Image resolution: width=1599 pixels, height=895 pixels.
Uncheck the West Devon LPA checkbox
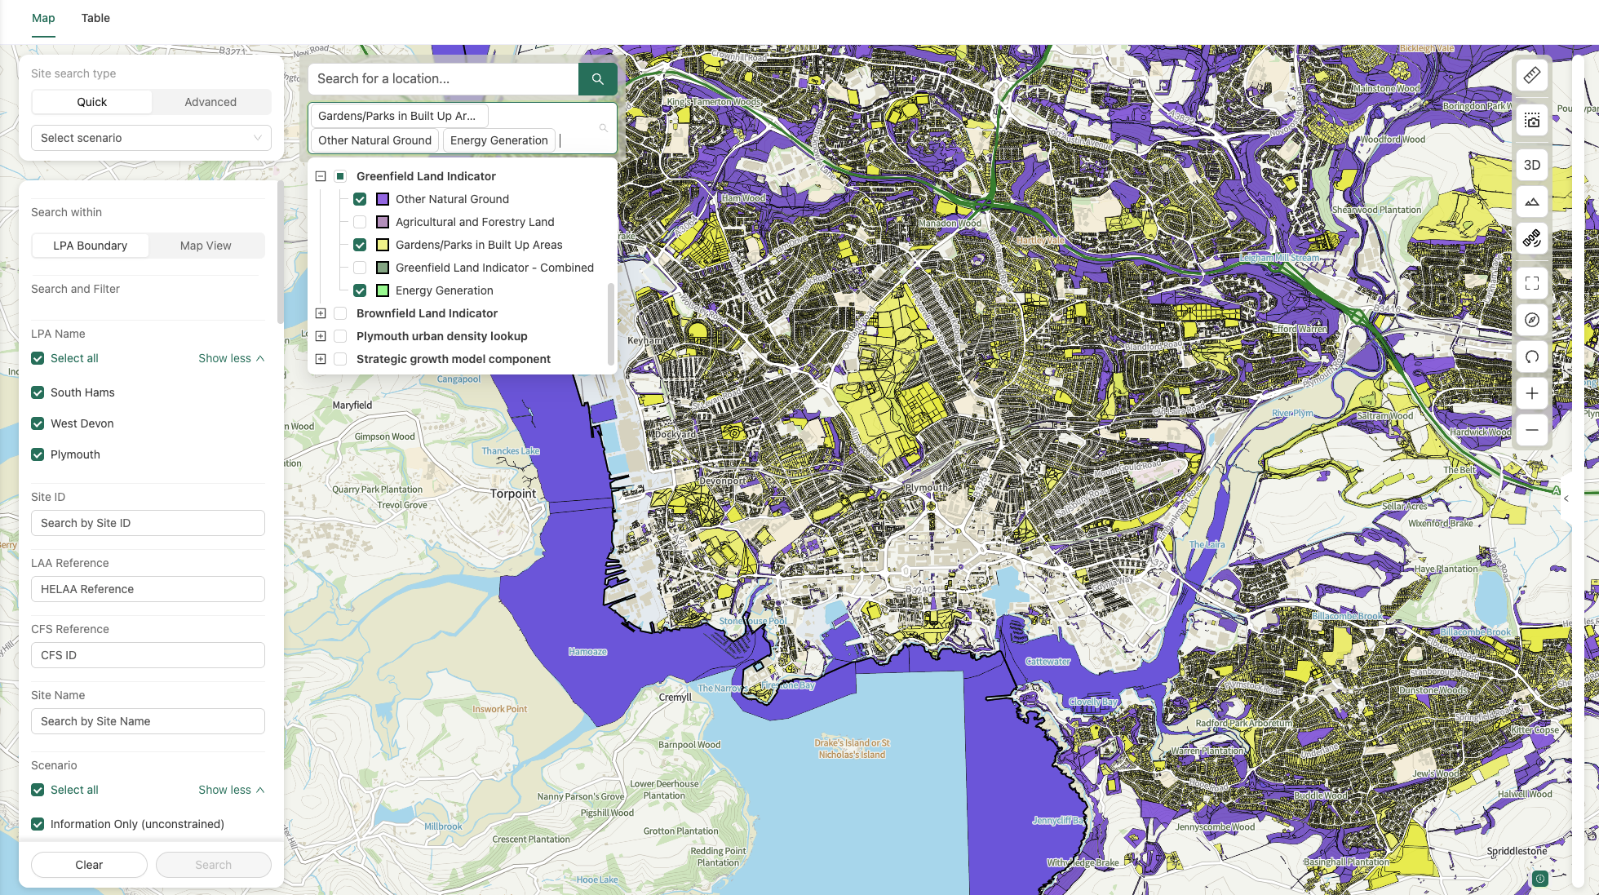pos(38,423)
